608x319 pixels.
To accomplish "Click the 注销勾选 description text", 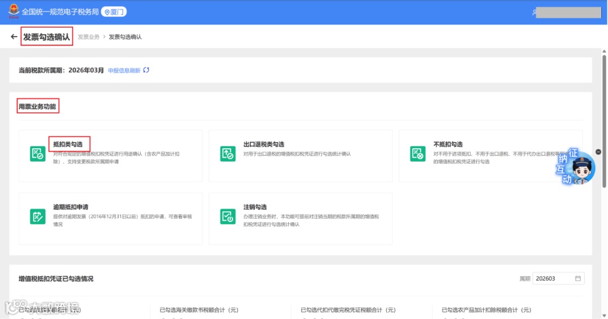I will (x=311, y=220).
